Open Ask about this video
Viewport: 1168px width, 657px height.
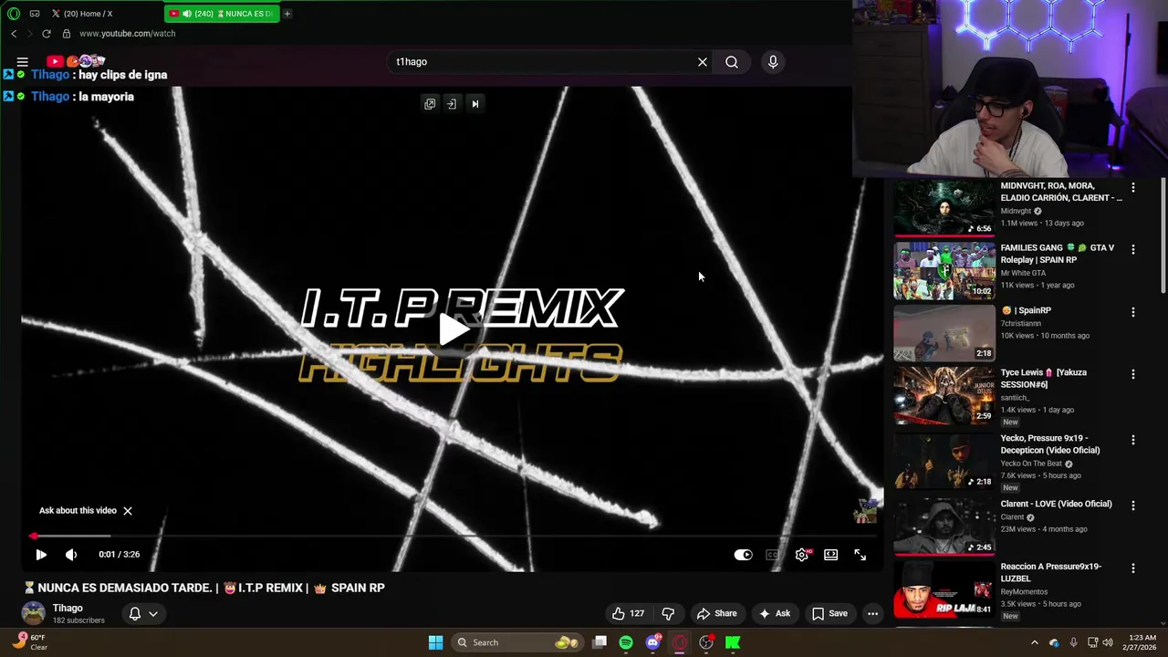(x=78, y=511)
